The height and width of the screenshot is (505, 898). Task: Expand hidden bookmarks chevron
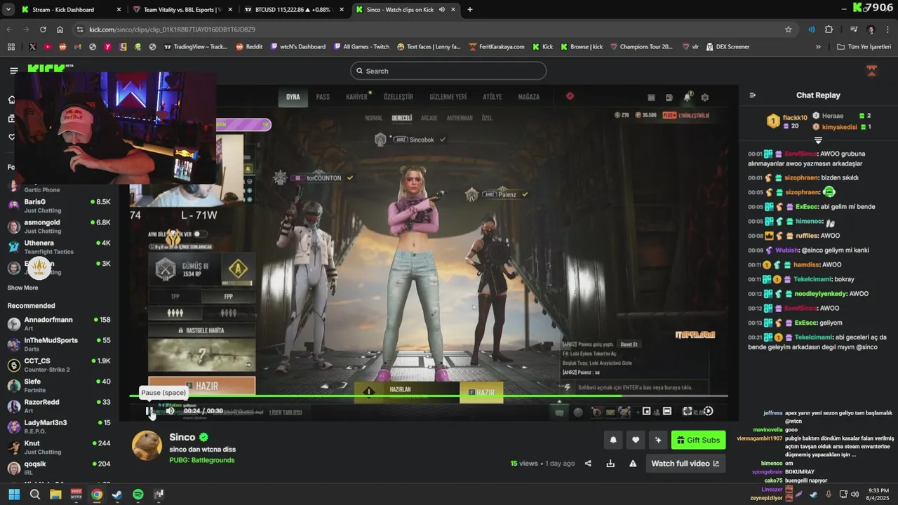pyautogui.click(x=818, y=47)
